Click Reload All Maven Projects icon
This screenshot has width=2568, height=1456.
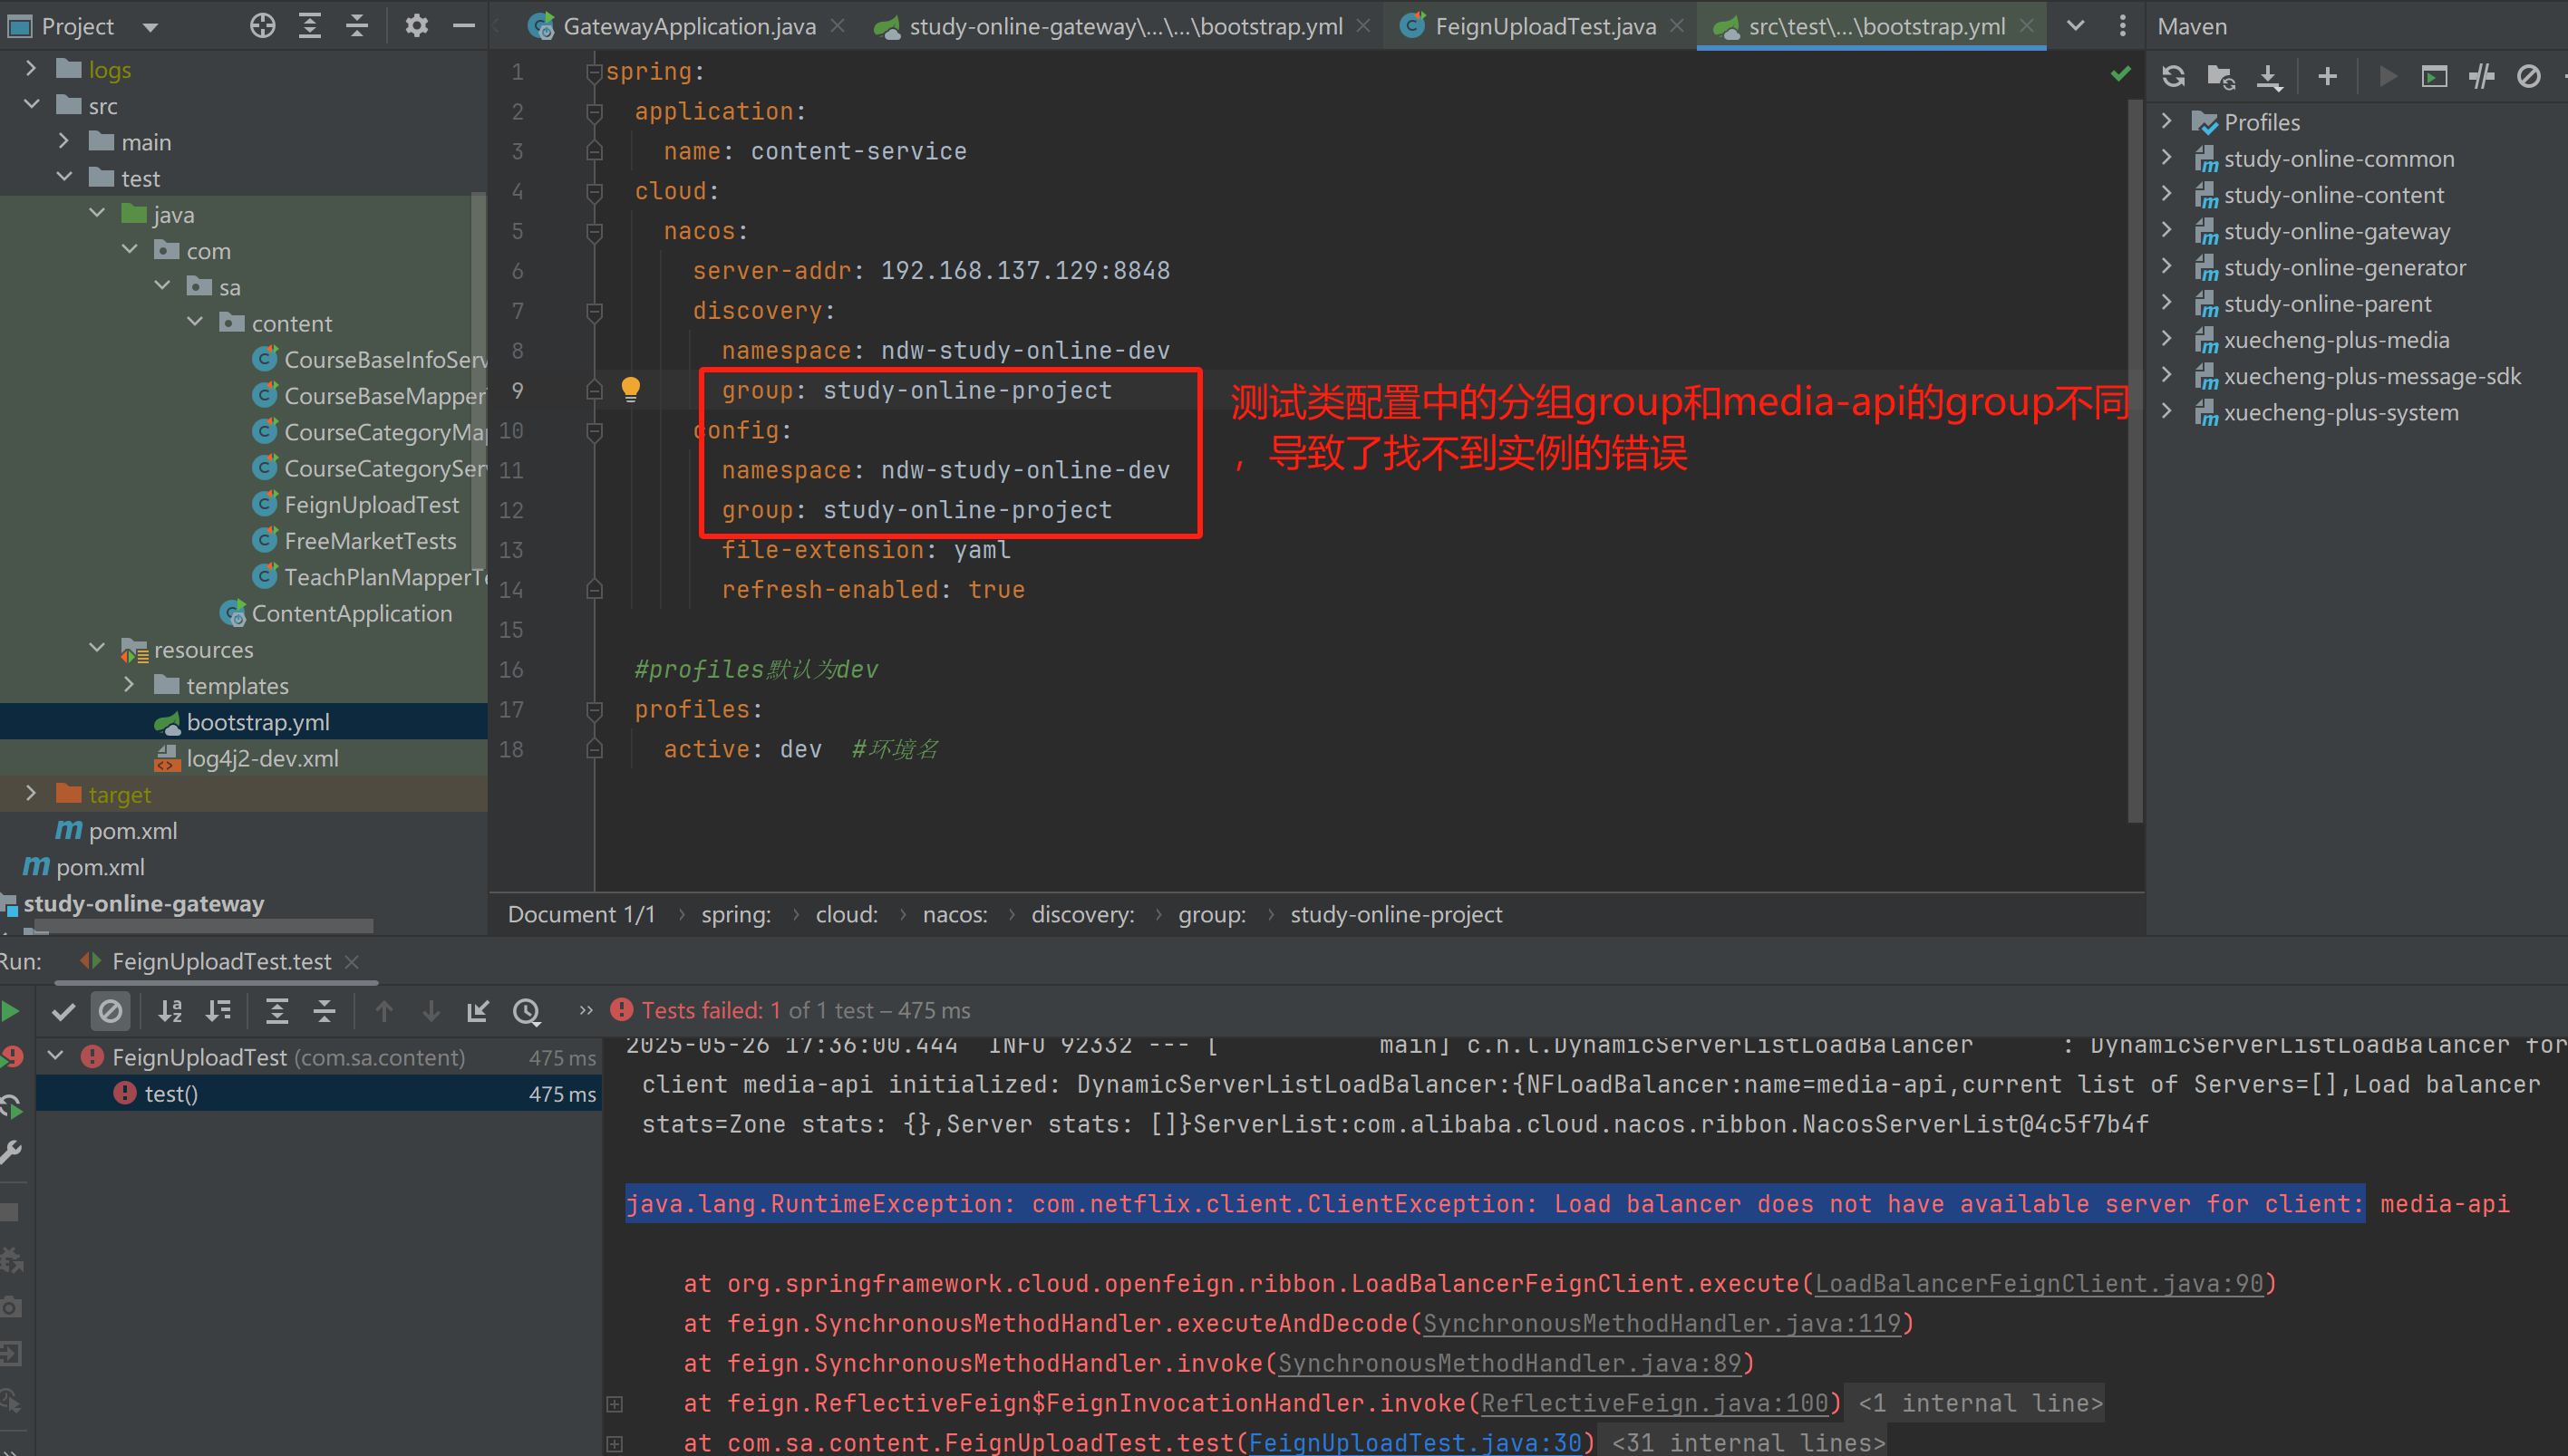tap(2173, 77)
